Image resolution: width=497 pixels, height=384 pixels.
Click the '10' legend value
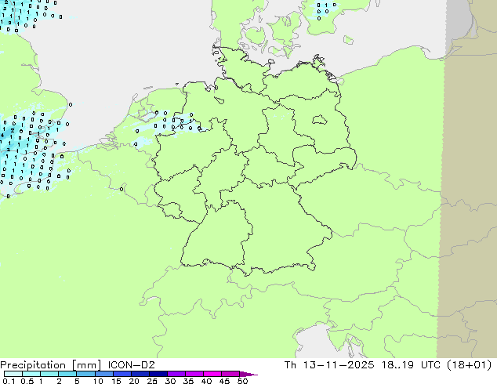pyautogui.click(x=98, y=381)
